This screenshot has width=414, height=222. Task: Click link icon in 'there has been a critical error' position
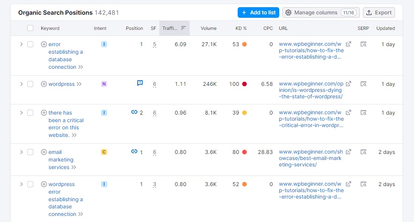click(134, 112)
